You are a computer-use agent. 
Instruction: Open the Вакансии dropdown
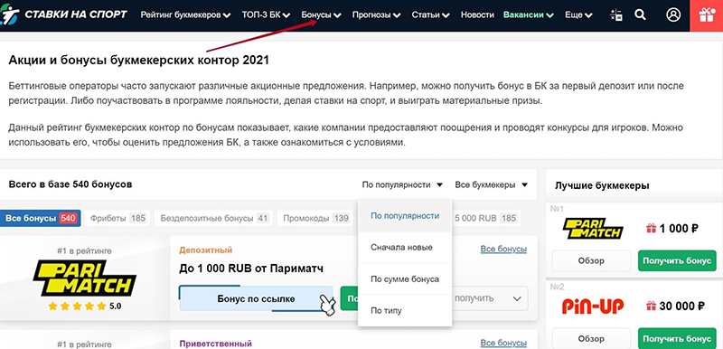[529, 14]
